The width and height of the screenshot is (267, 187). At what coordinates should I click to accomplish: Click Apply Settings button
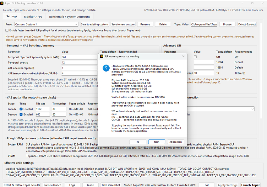[227, 185]
